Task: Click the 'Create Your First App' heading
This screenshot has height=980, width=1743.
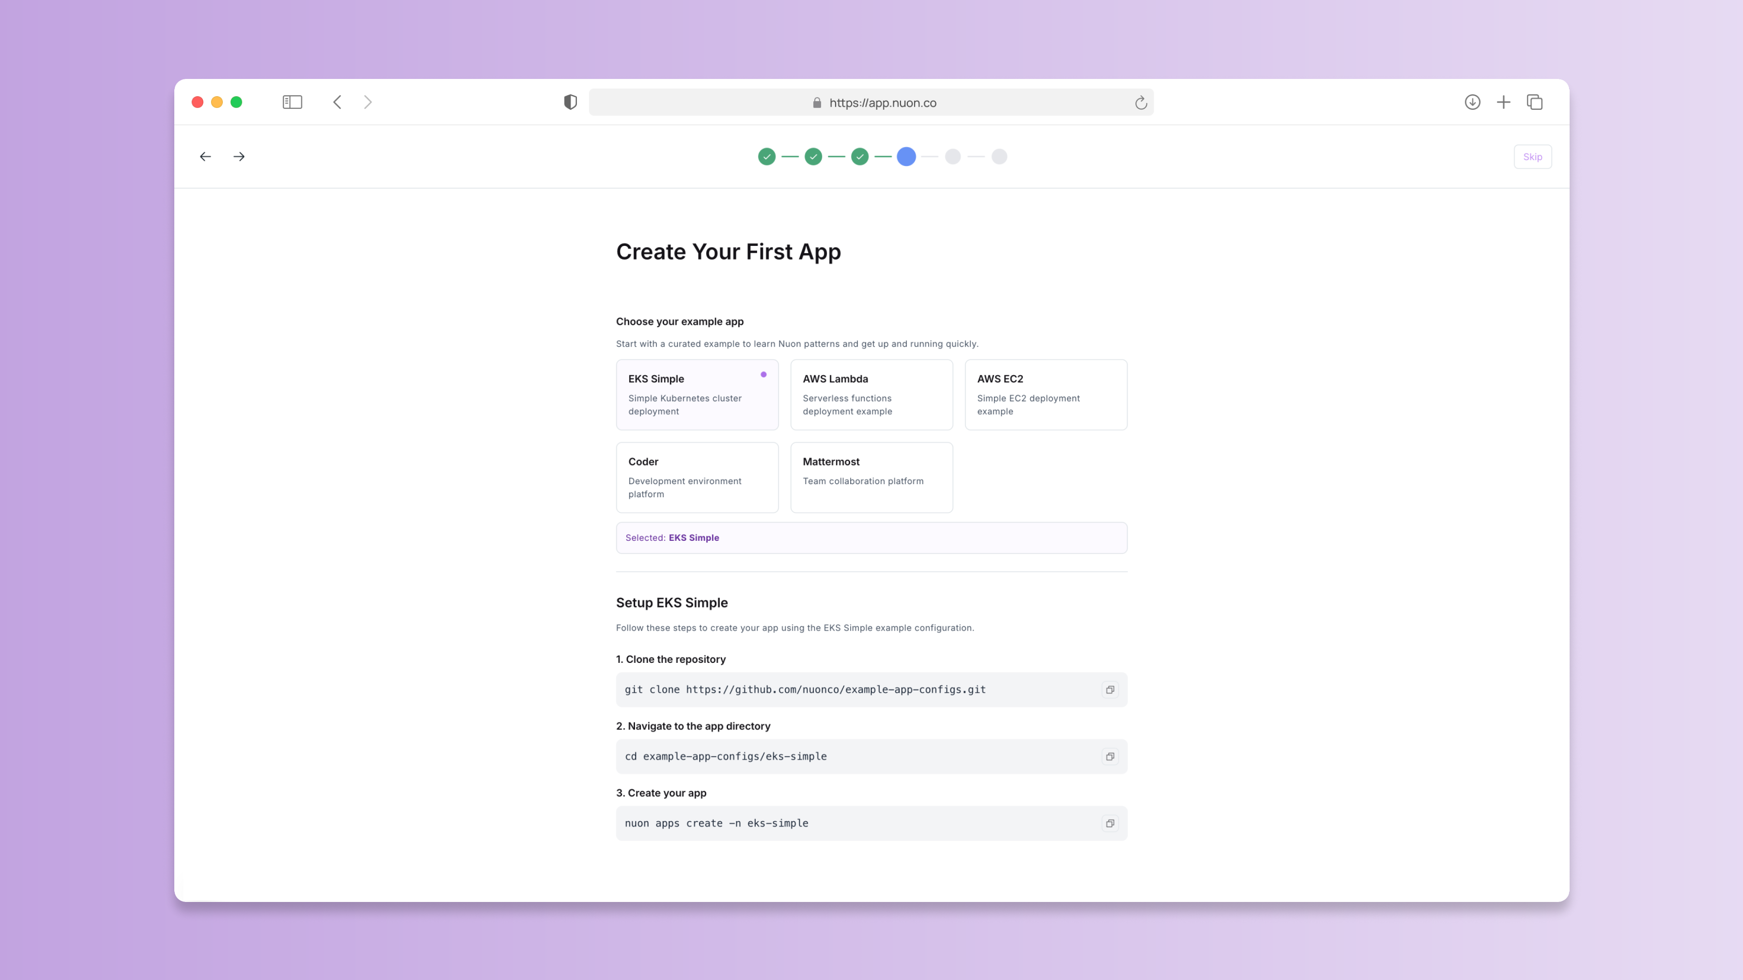Action: click(x=728, y=252)
